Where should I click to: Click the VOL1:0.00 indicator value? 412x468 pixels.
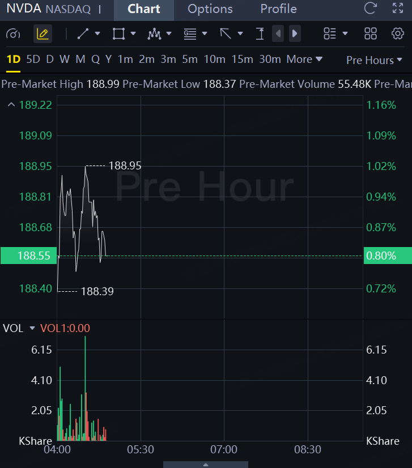[65, 328]
